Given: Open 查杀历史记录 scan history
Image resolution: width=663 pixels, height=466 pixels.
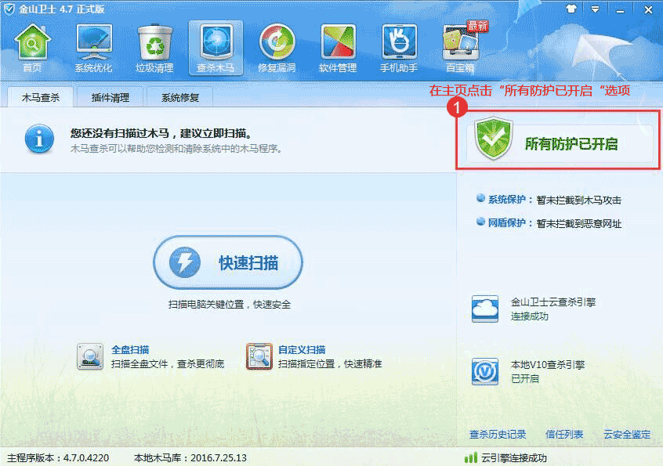Looking at the screenshot, I should click(498, 435).
